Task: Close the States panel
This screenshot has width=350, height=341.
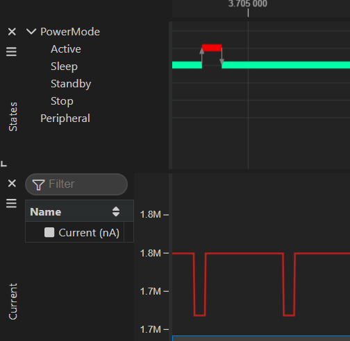Action: [x=12, y=32]
